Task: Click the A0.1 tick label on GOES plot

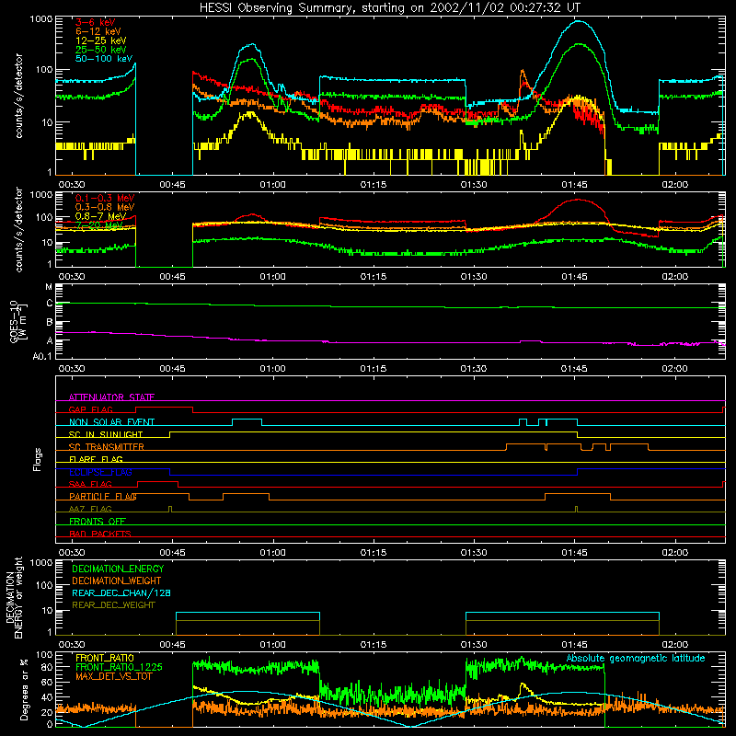Action: [x=42, y=356]
